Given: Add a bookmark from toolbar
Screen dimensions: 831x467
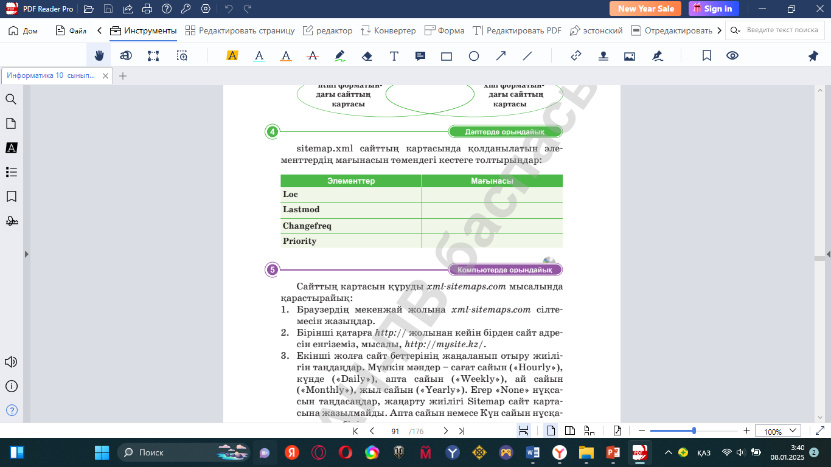Looking at the screenshot, I should point(707,56).
